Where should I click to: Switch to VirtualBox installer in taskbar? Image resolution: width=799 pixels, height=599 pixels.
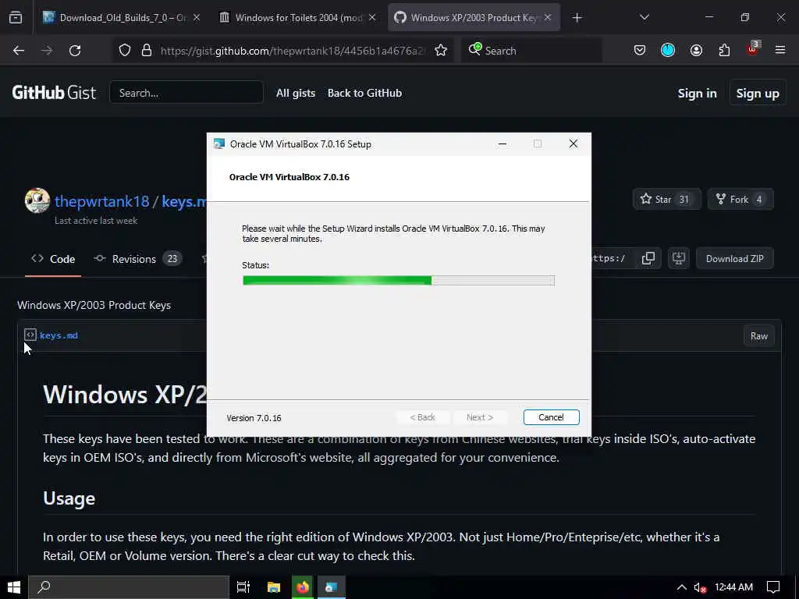332,587
